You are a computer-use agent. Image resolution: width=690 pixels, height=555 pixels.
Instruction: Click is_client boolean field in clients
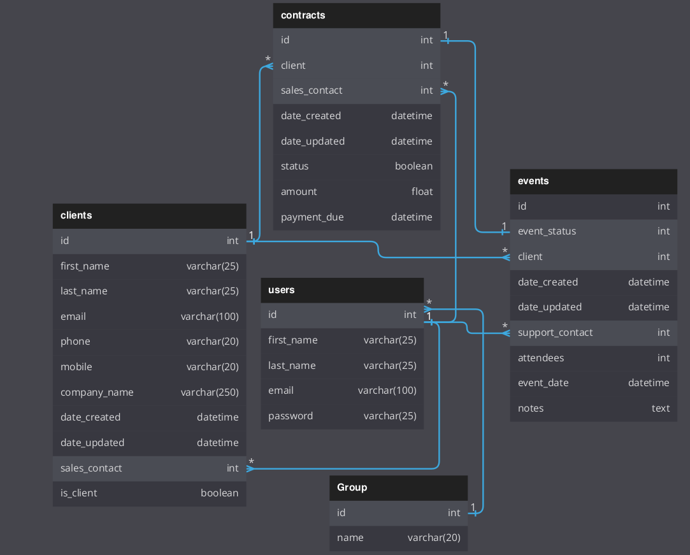[149, 493]
